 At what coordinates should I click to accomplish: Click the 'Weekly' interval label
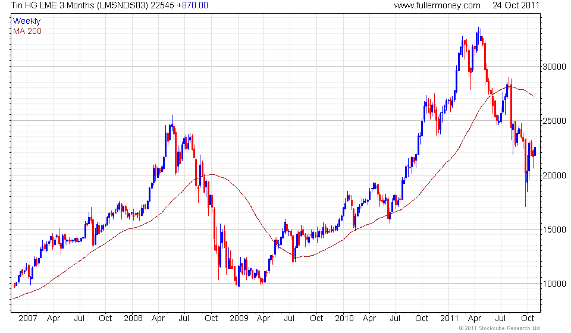pos(27,21)
